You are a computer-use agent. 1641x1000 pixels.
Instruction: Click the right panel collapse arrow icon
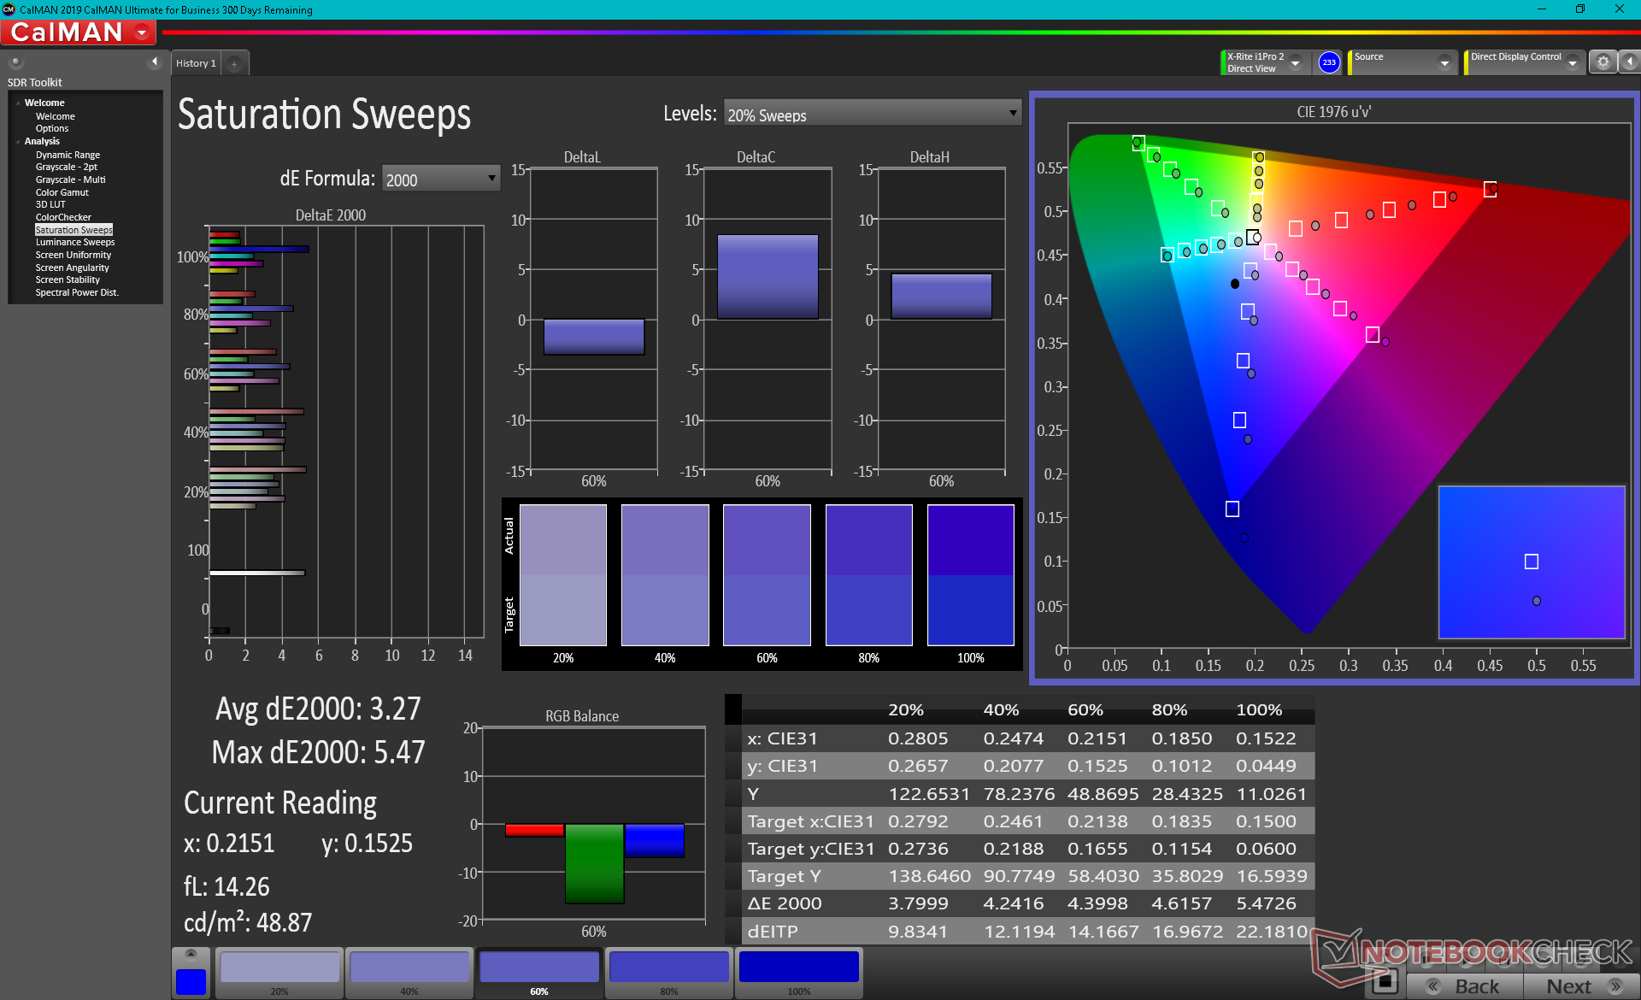tap(1629, 62)
